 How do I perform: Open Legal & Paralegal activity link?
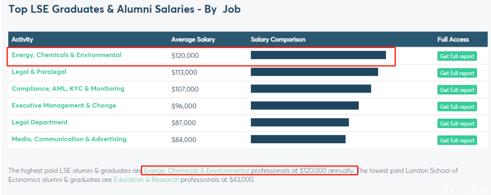coord(39,72)
